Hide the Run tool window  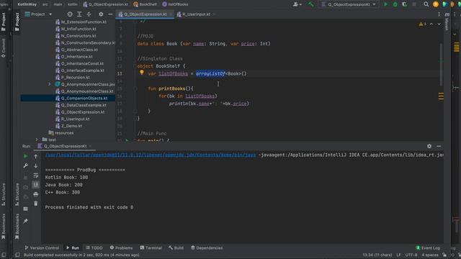[439, 146]
